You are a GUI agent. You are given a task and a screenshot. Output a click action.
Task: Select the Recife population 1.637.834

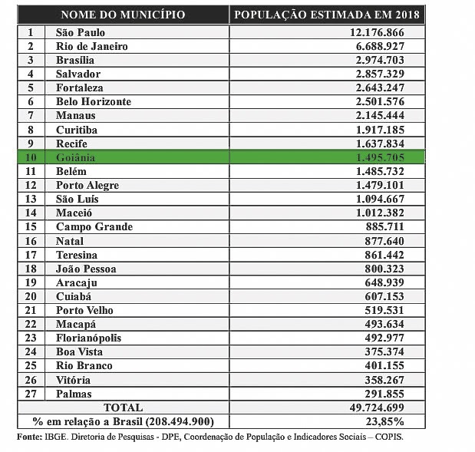374,144
